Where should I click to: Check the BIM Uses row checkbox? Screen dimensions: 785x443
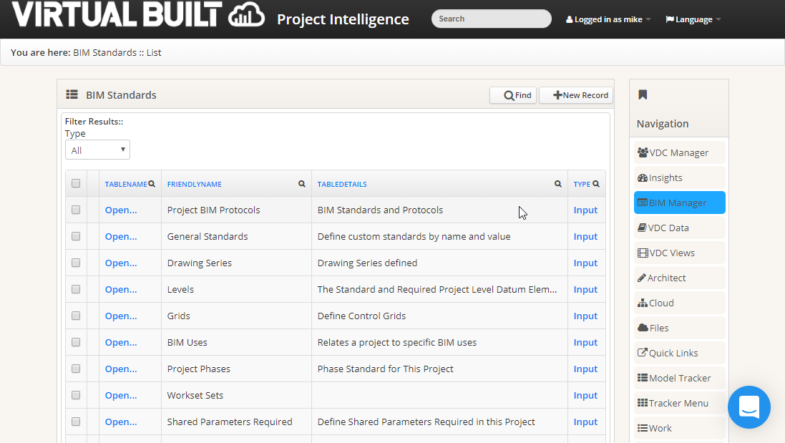(x=76, y=342)
